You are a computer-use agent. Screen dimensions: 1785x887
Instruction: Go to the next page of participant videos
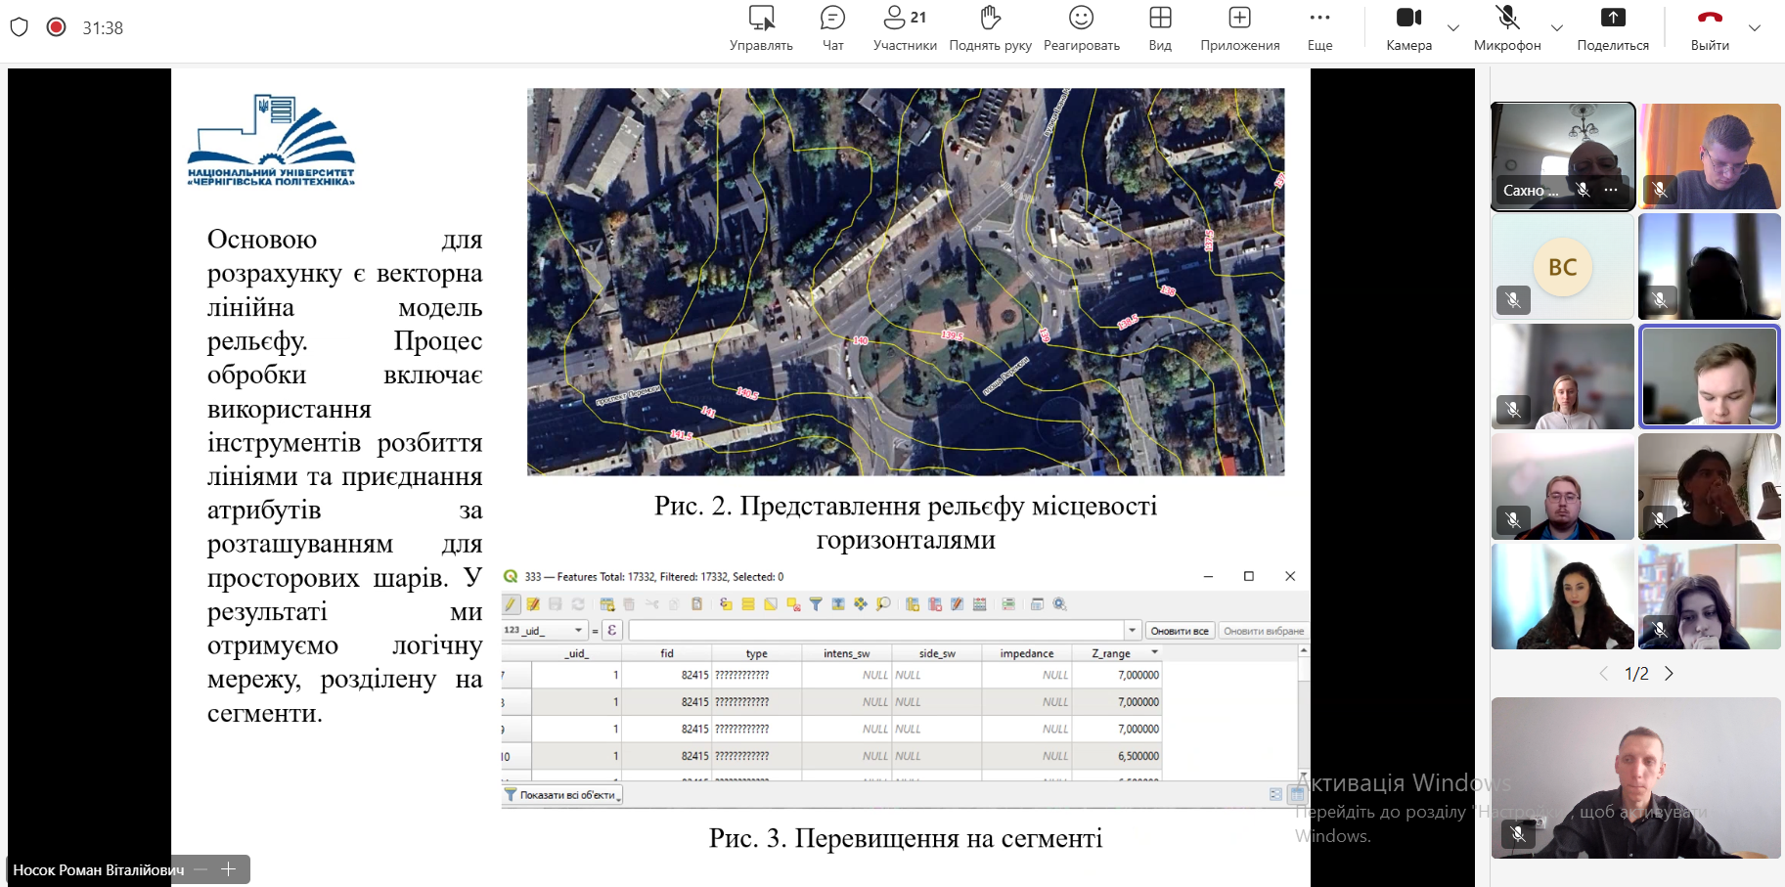[1669, 674]
